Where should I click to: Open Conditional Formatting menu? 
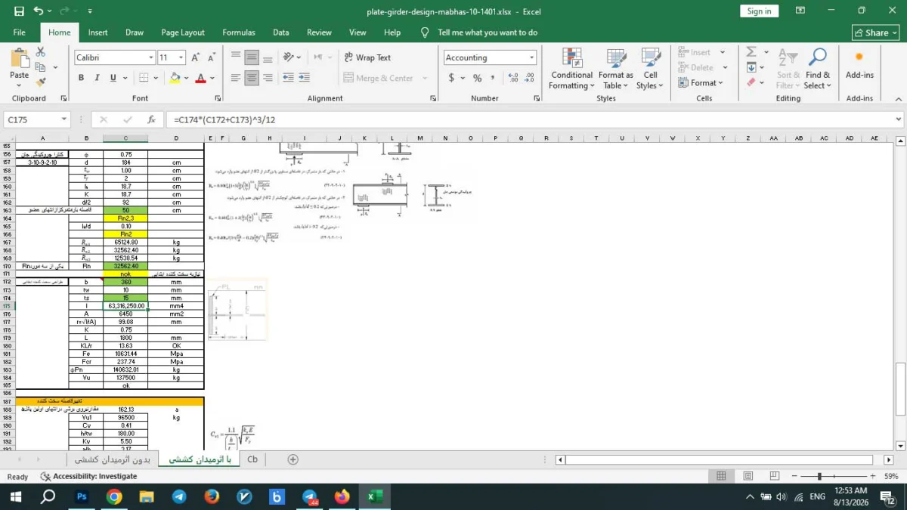(x=572, y=69)
